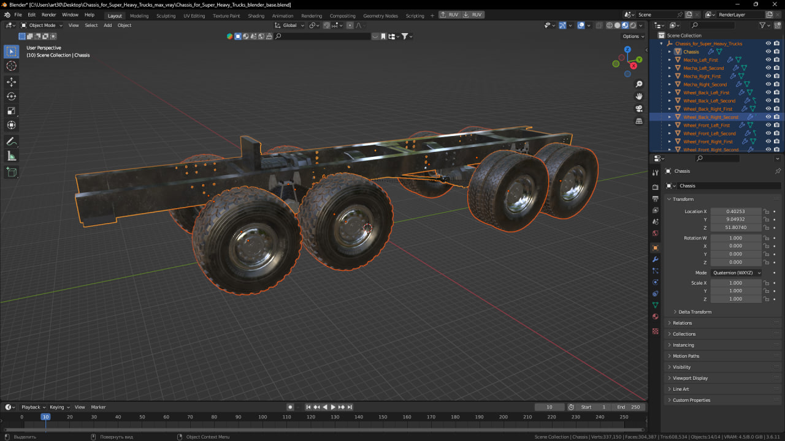
Task: Pin the Chassis properties panel
Action: tap(778, 171)
